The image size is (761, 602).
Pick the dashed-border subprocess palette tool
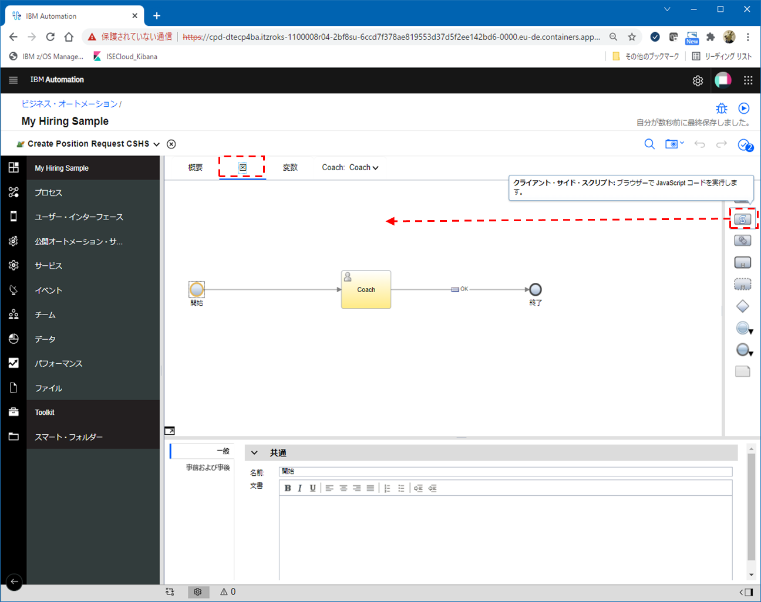click(743, 285)
